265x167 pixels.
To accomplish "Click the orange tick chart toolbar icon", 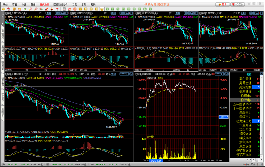I will pyautogui.click(x=75, y=9).
